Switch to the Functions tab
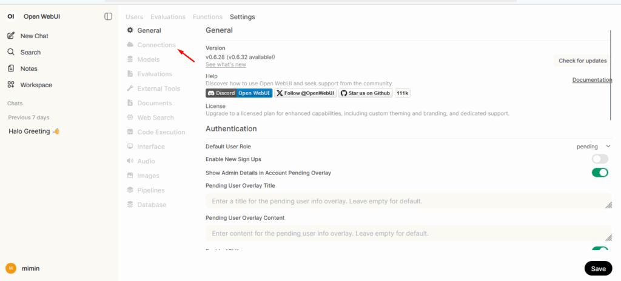Screen dimensions: 621x281 click(x=207, y=17)
